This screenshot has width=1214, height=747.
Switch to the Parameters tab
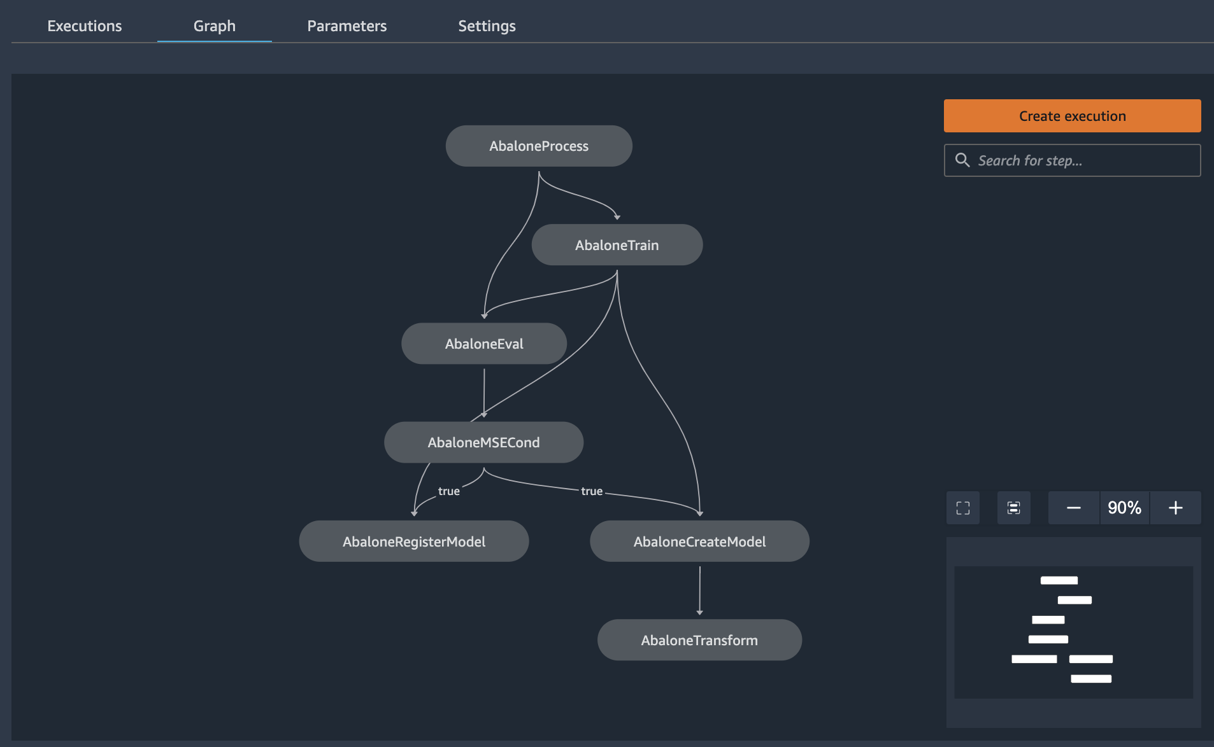click(346, 26)
